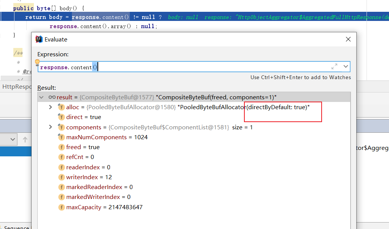
Task: Switch to the Sequence tab
Action: [16, 227]
